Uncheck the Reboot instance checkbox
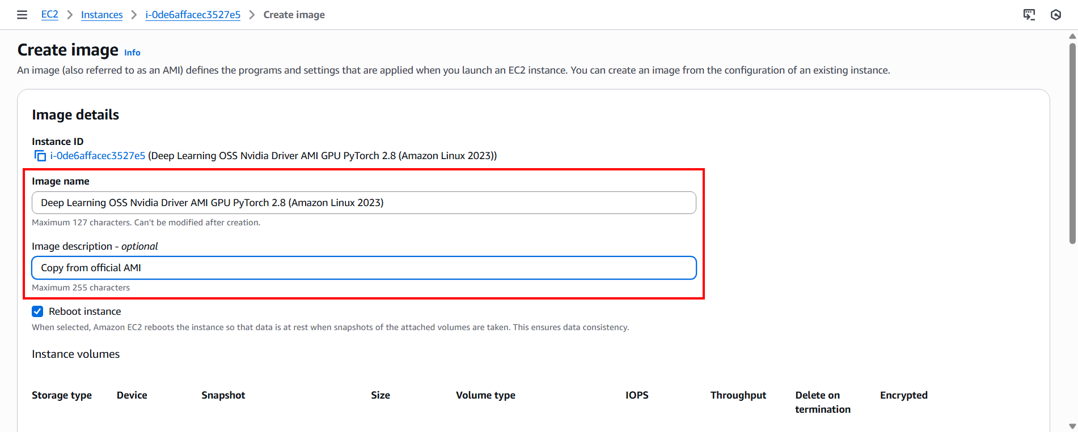Image resolution: width=1078 pixels, height=432 pixels. click(x=37, y=311)
